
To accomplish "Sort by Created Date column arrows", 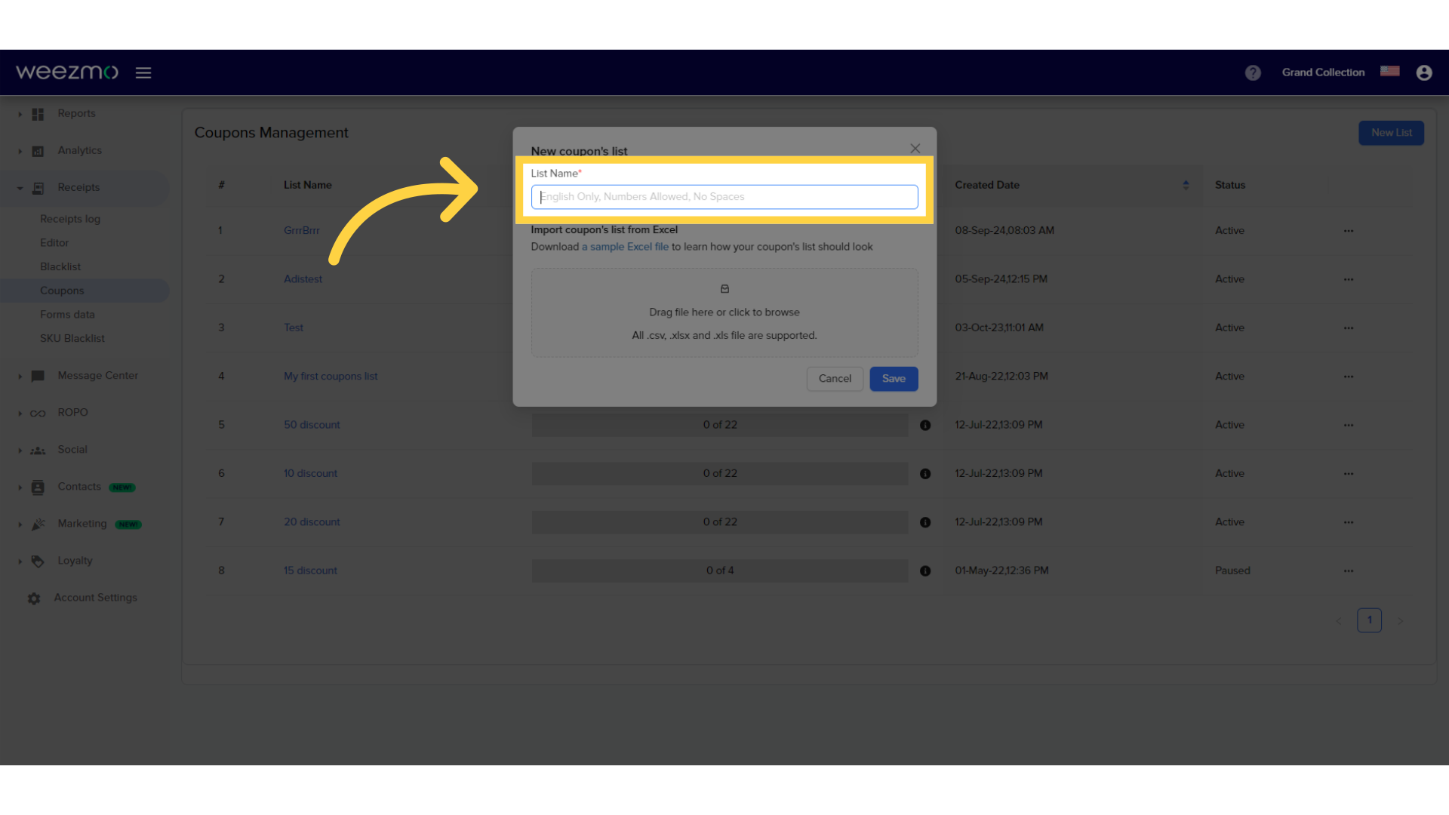I will (1186, 185).
